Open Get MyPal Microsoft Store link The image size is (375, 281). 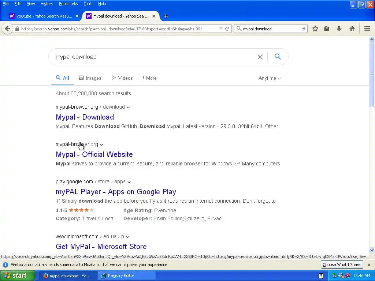101,247
